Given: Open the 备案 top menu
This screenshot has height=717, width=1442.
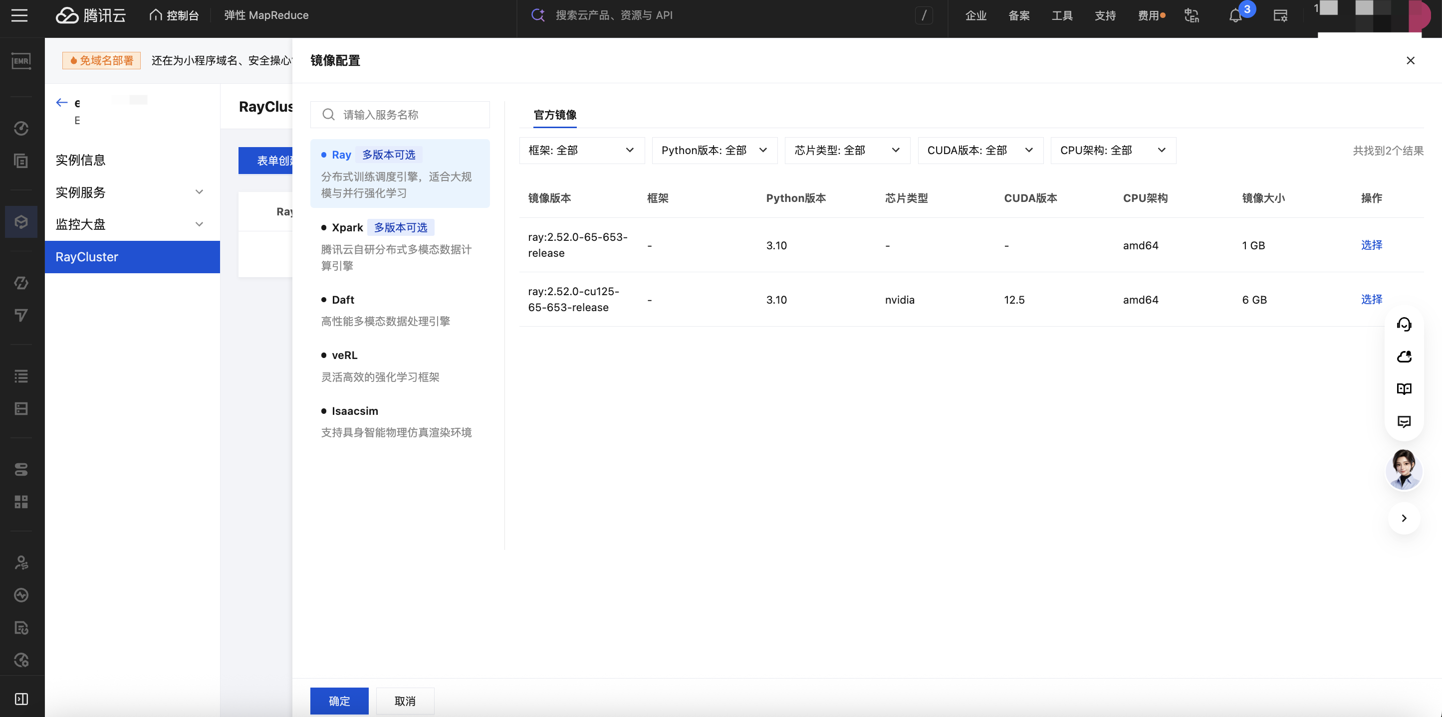Looking at the screenshot, I should [x=1019, y=15].
